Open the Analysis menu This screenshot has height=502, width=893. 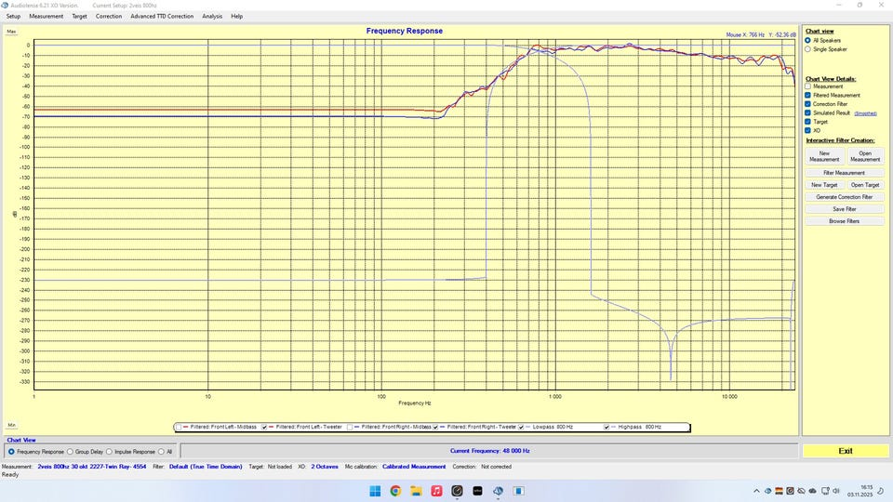(x=212, y=16)
